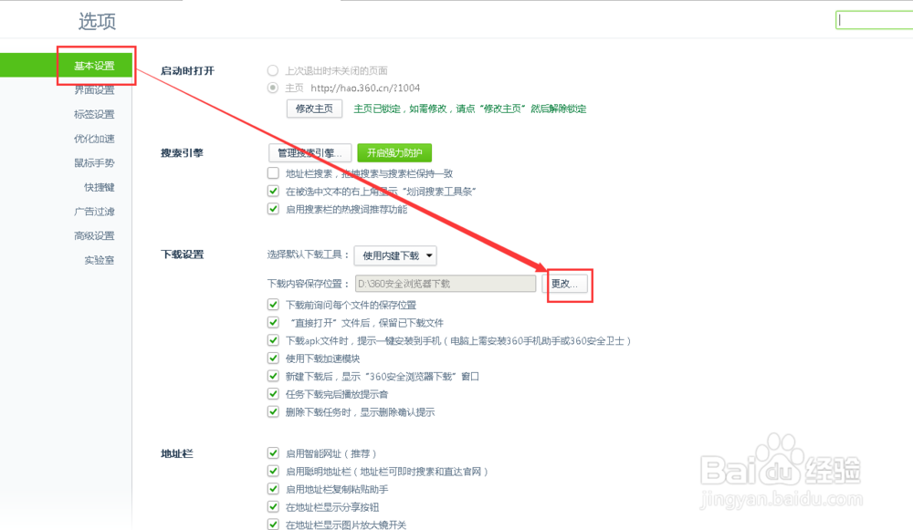Toggle 任务下载完后播放提示音 checkbox
The width and height of the screenshot is (913, 530).
point(273,394)
